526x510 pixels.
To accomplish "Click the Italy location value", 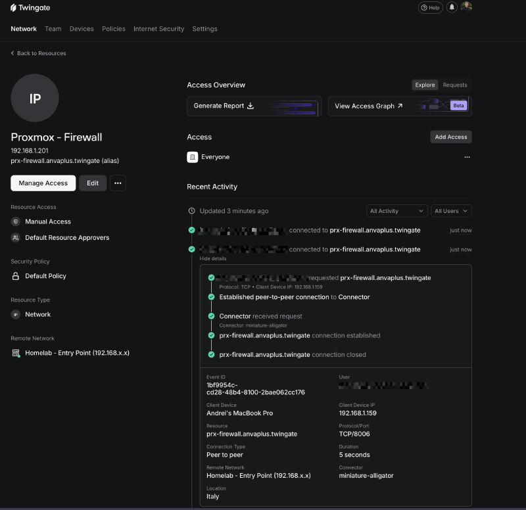I will point(212,496).
